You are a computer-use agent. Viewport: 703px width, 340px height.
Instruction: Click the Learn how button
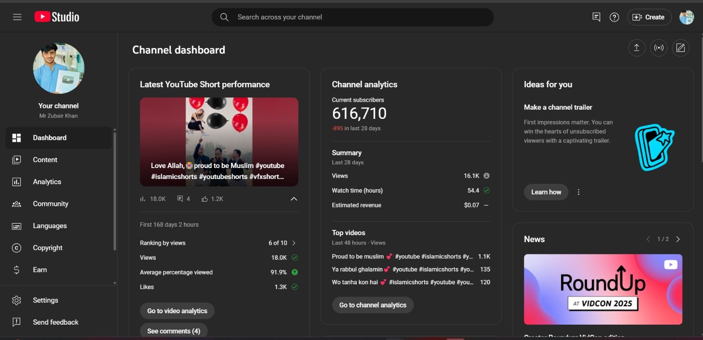coord(546,192)
